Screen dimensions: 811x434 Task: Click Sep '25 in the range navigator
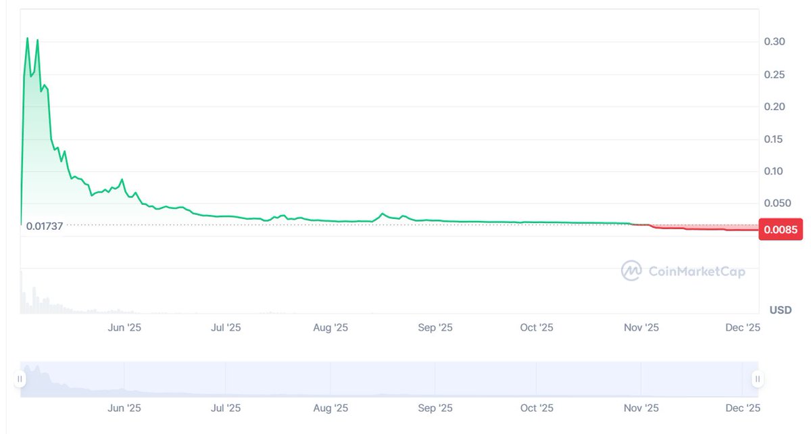pos(436,408)
